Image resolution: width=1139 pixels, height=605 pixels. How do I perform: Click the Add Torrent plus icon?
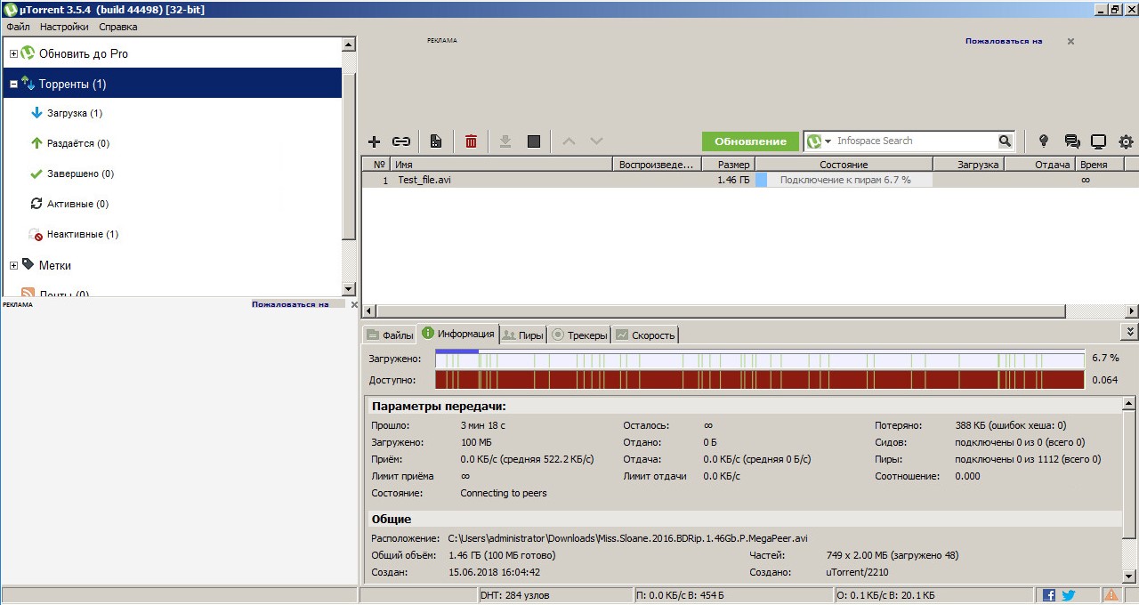click(374, 141)
